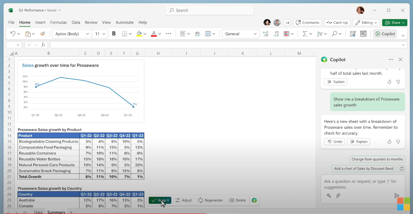Click Regenerate in floating toolbar
Screen dimensions: 413x214
click(210, 200)
